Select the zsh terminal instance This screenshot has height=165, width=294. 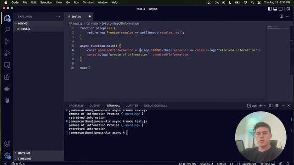(x=252, y=106)
